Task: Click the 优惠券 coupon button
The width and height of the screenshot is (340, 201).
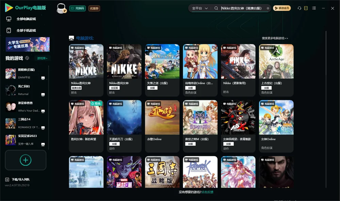Action: pyautogui.click(x=94, y=8)
